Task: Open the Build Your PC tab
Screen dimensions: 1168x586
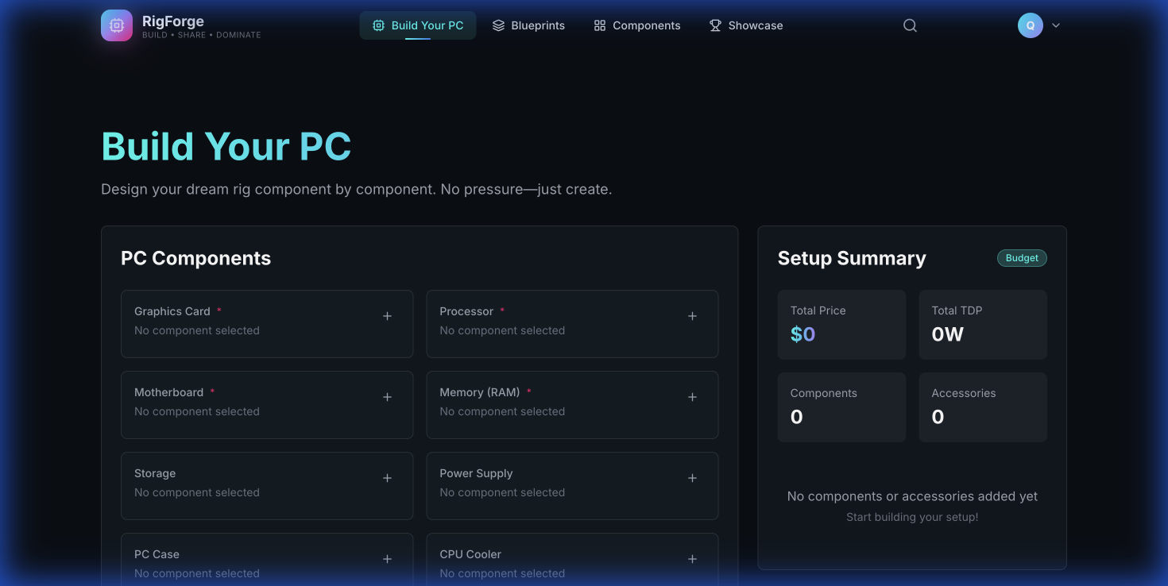Action: pyautogui.click(x=418, y=25)
